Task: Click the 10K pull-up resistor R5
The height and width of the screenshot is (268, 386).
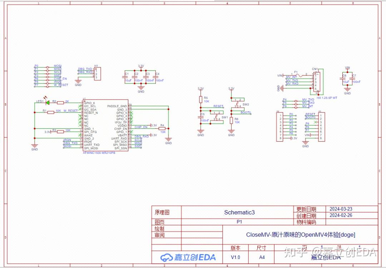Action: pyautogui.click(x=201, y=99)
